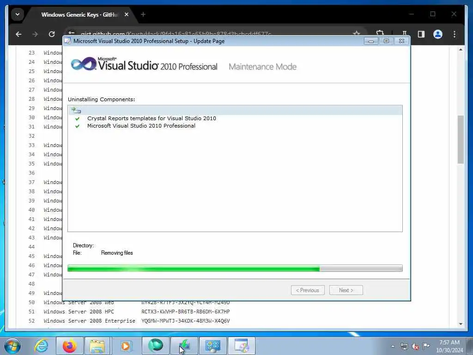Click line number 51 in the gist
Viewport: 473px width, 355px height.
coord(32,312)
